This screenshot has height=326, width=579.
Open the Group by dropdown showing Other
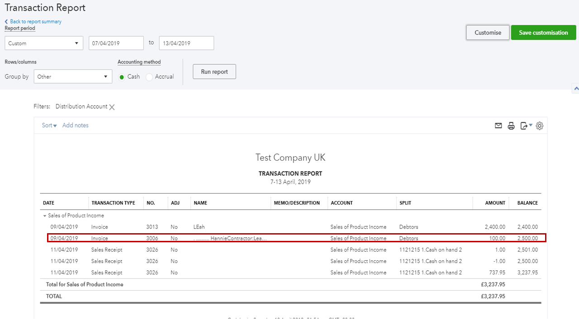click(72, 76)
